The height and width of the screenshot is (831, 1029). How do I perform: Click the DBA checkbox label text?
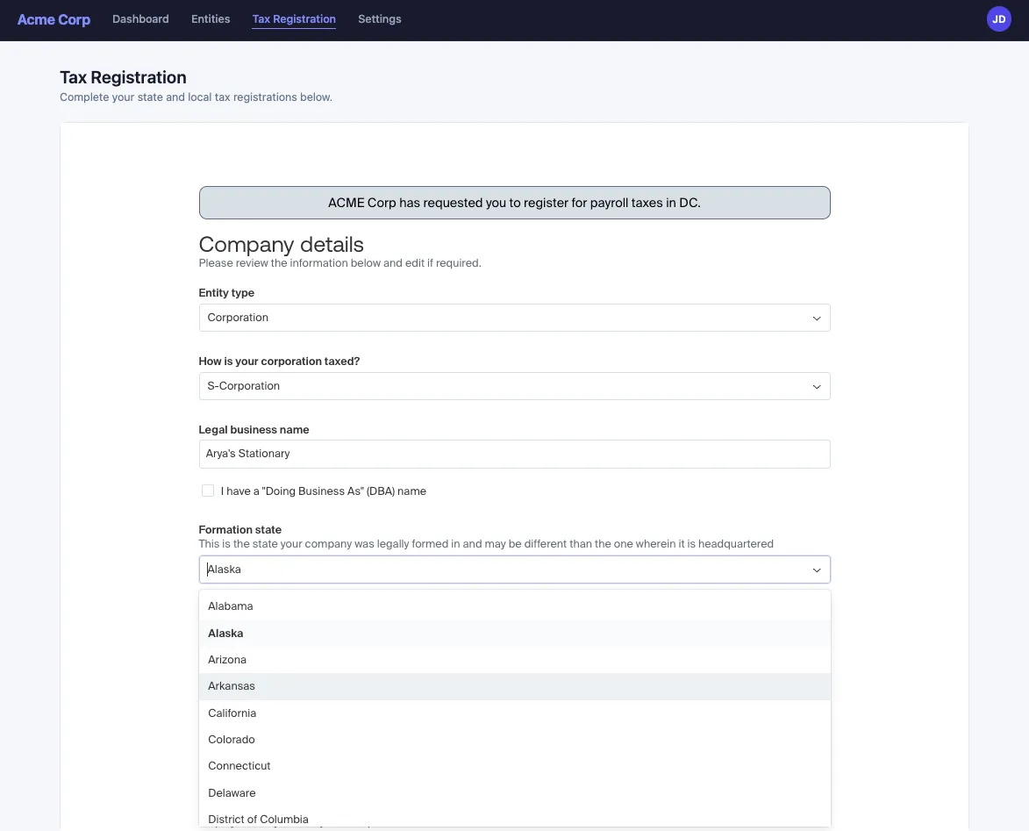pyautogui.click(x=324, y=491)
